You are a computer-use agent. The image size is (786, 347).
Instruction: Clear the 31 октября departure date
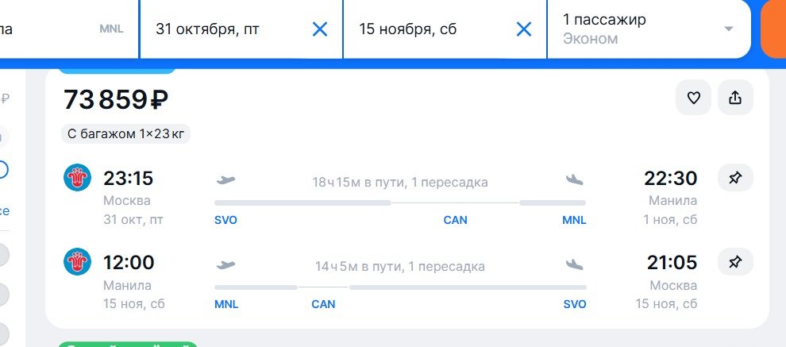tap(320, 29)
